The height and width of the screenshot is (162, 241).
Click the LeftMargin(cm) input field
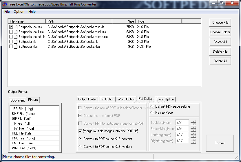click(182, 135)
